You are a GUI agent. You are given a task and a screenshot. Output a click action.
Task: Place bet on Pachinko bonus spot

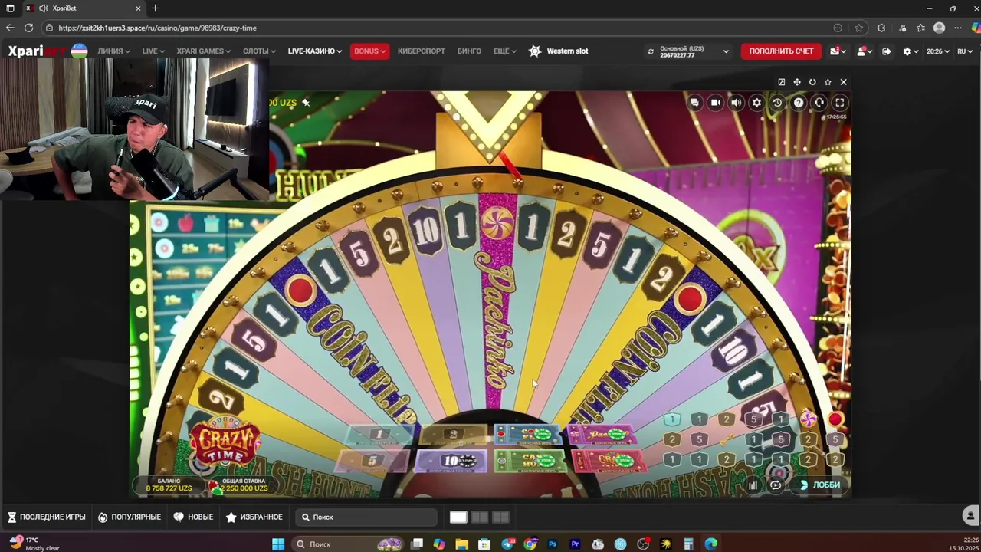604,435
